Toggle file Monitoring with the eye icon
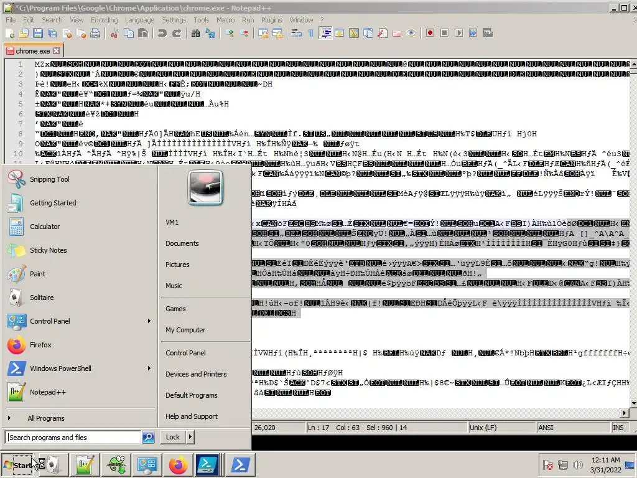This screenshot has width=637, height=478. click(411, 33)
